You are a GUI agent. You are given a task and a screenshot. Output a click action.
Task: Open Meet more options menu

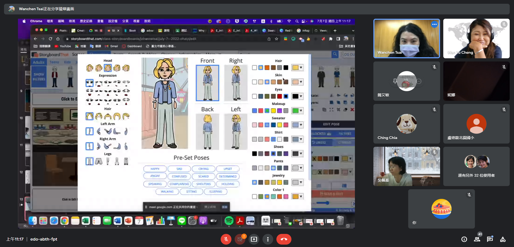[x=268, y=239]
